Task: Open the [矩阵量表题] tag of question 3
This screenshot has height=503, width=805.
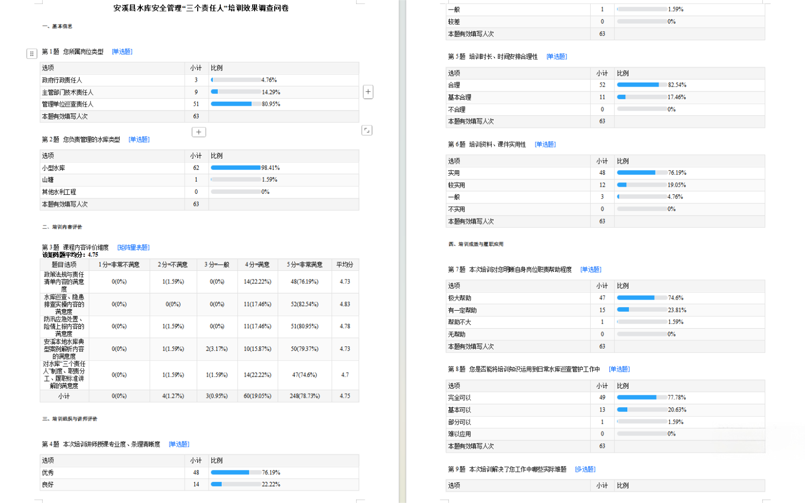Action: 133,247
